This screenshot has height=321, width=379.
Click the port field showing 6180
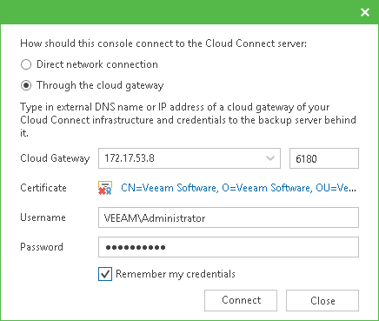pyautogui.click(x=324, y=158)
